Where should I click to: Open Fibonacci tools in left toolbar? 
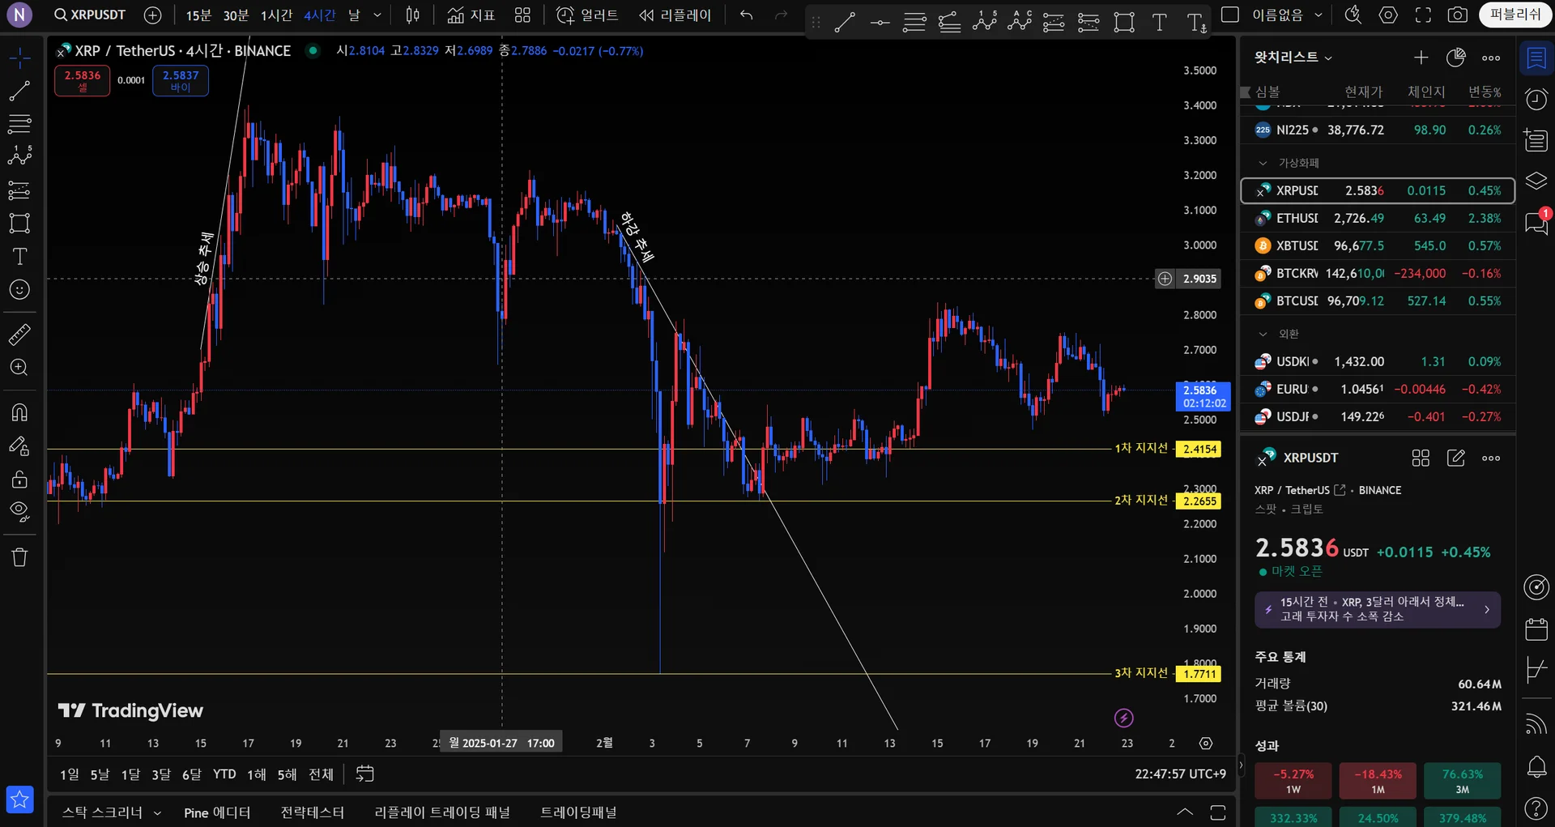pos(19,124)
